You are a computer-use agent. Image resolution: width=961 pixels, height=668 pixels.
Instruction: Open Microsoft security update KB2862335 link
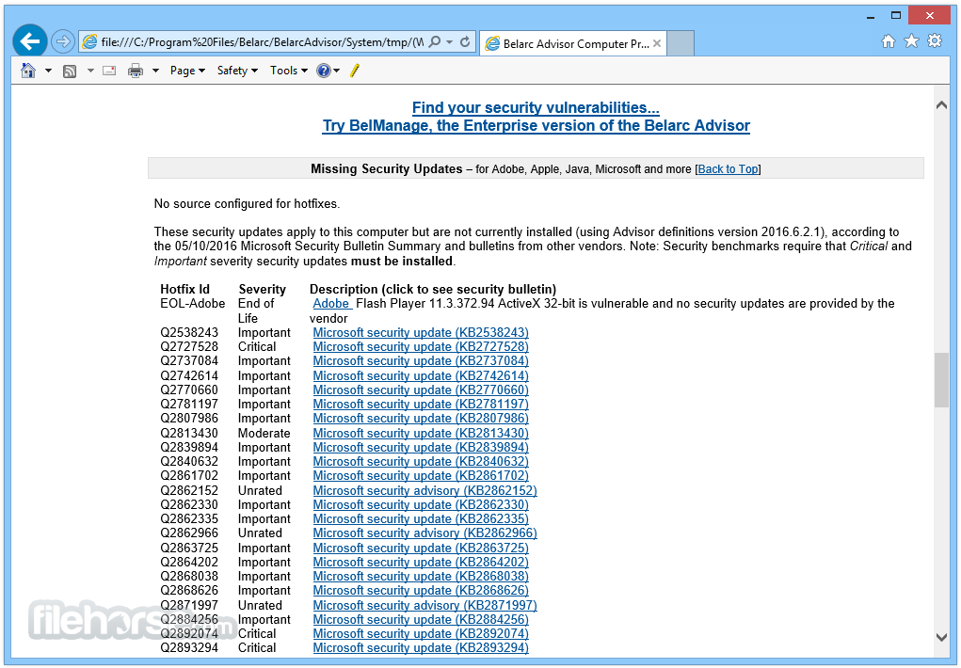pos(421,518)
